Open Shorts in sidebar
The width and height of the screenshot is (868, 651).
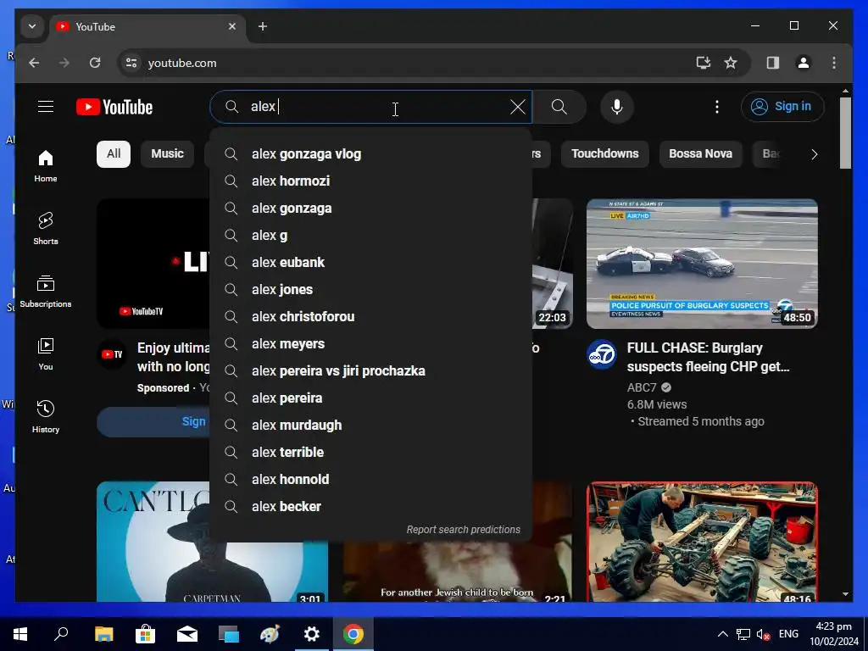coord(46,228)
